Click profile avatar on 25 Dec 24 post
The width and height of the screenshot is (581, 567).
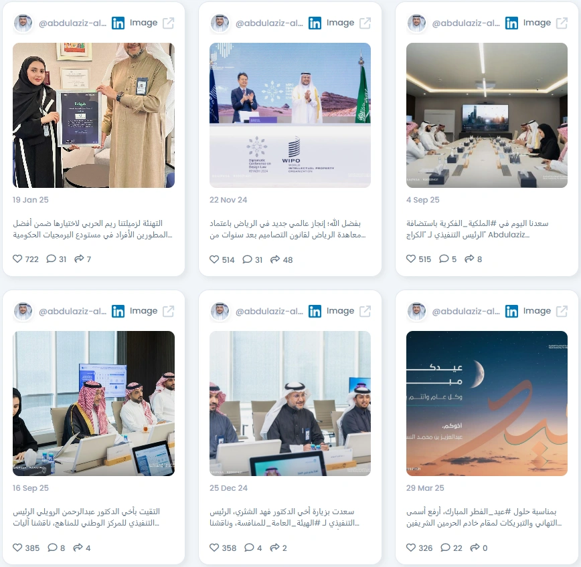220,312
